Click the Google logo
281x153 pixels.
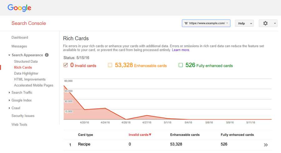tap(19, 8)
